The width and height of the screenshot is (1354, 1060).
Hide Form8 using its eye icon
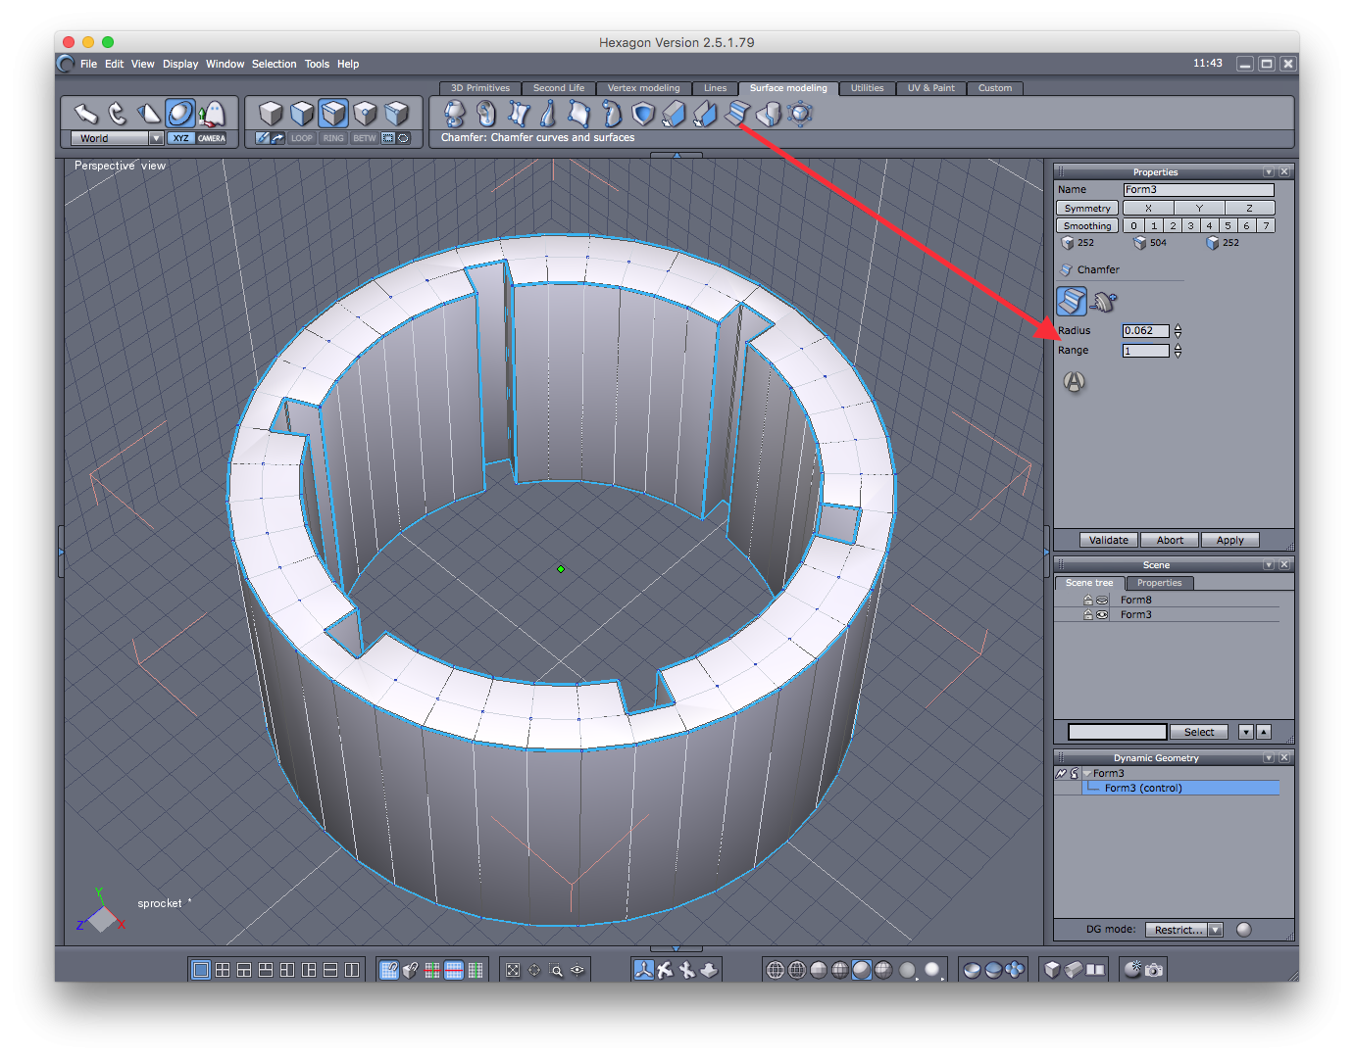click(x=1102, y=601)
